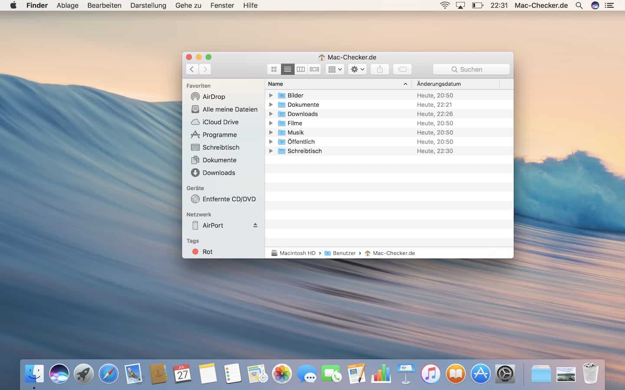Go forward with the right chevron button
This screenshot has width=625, height=390.
click(x=205, y=69)
